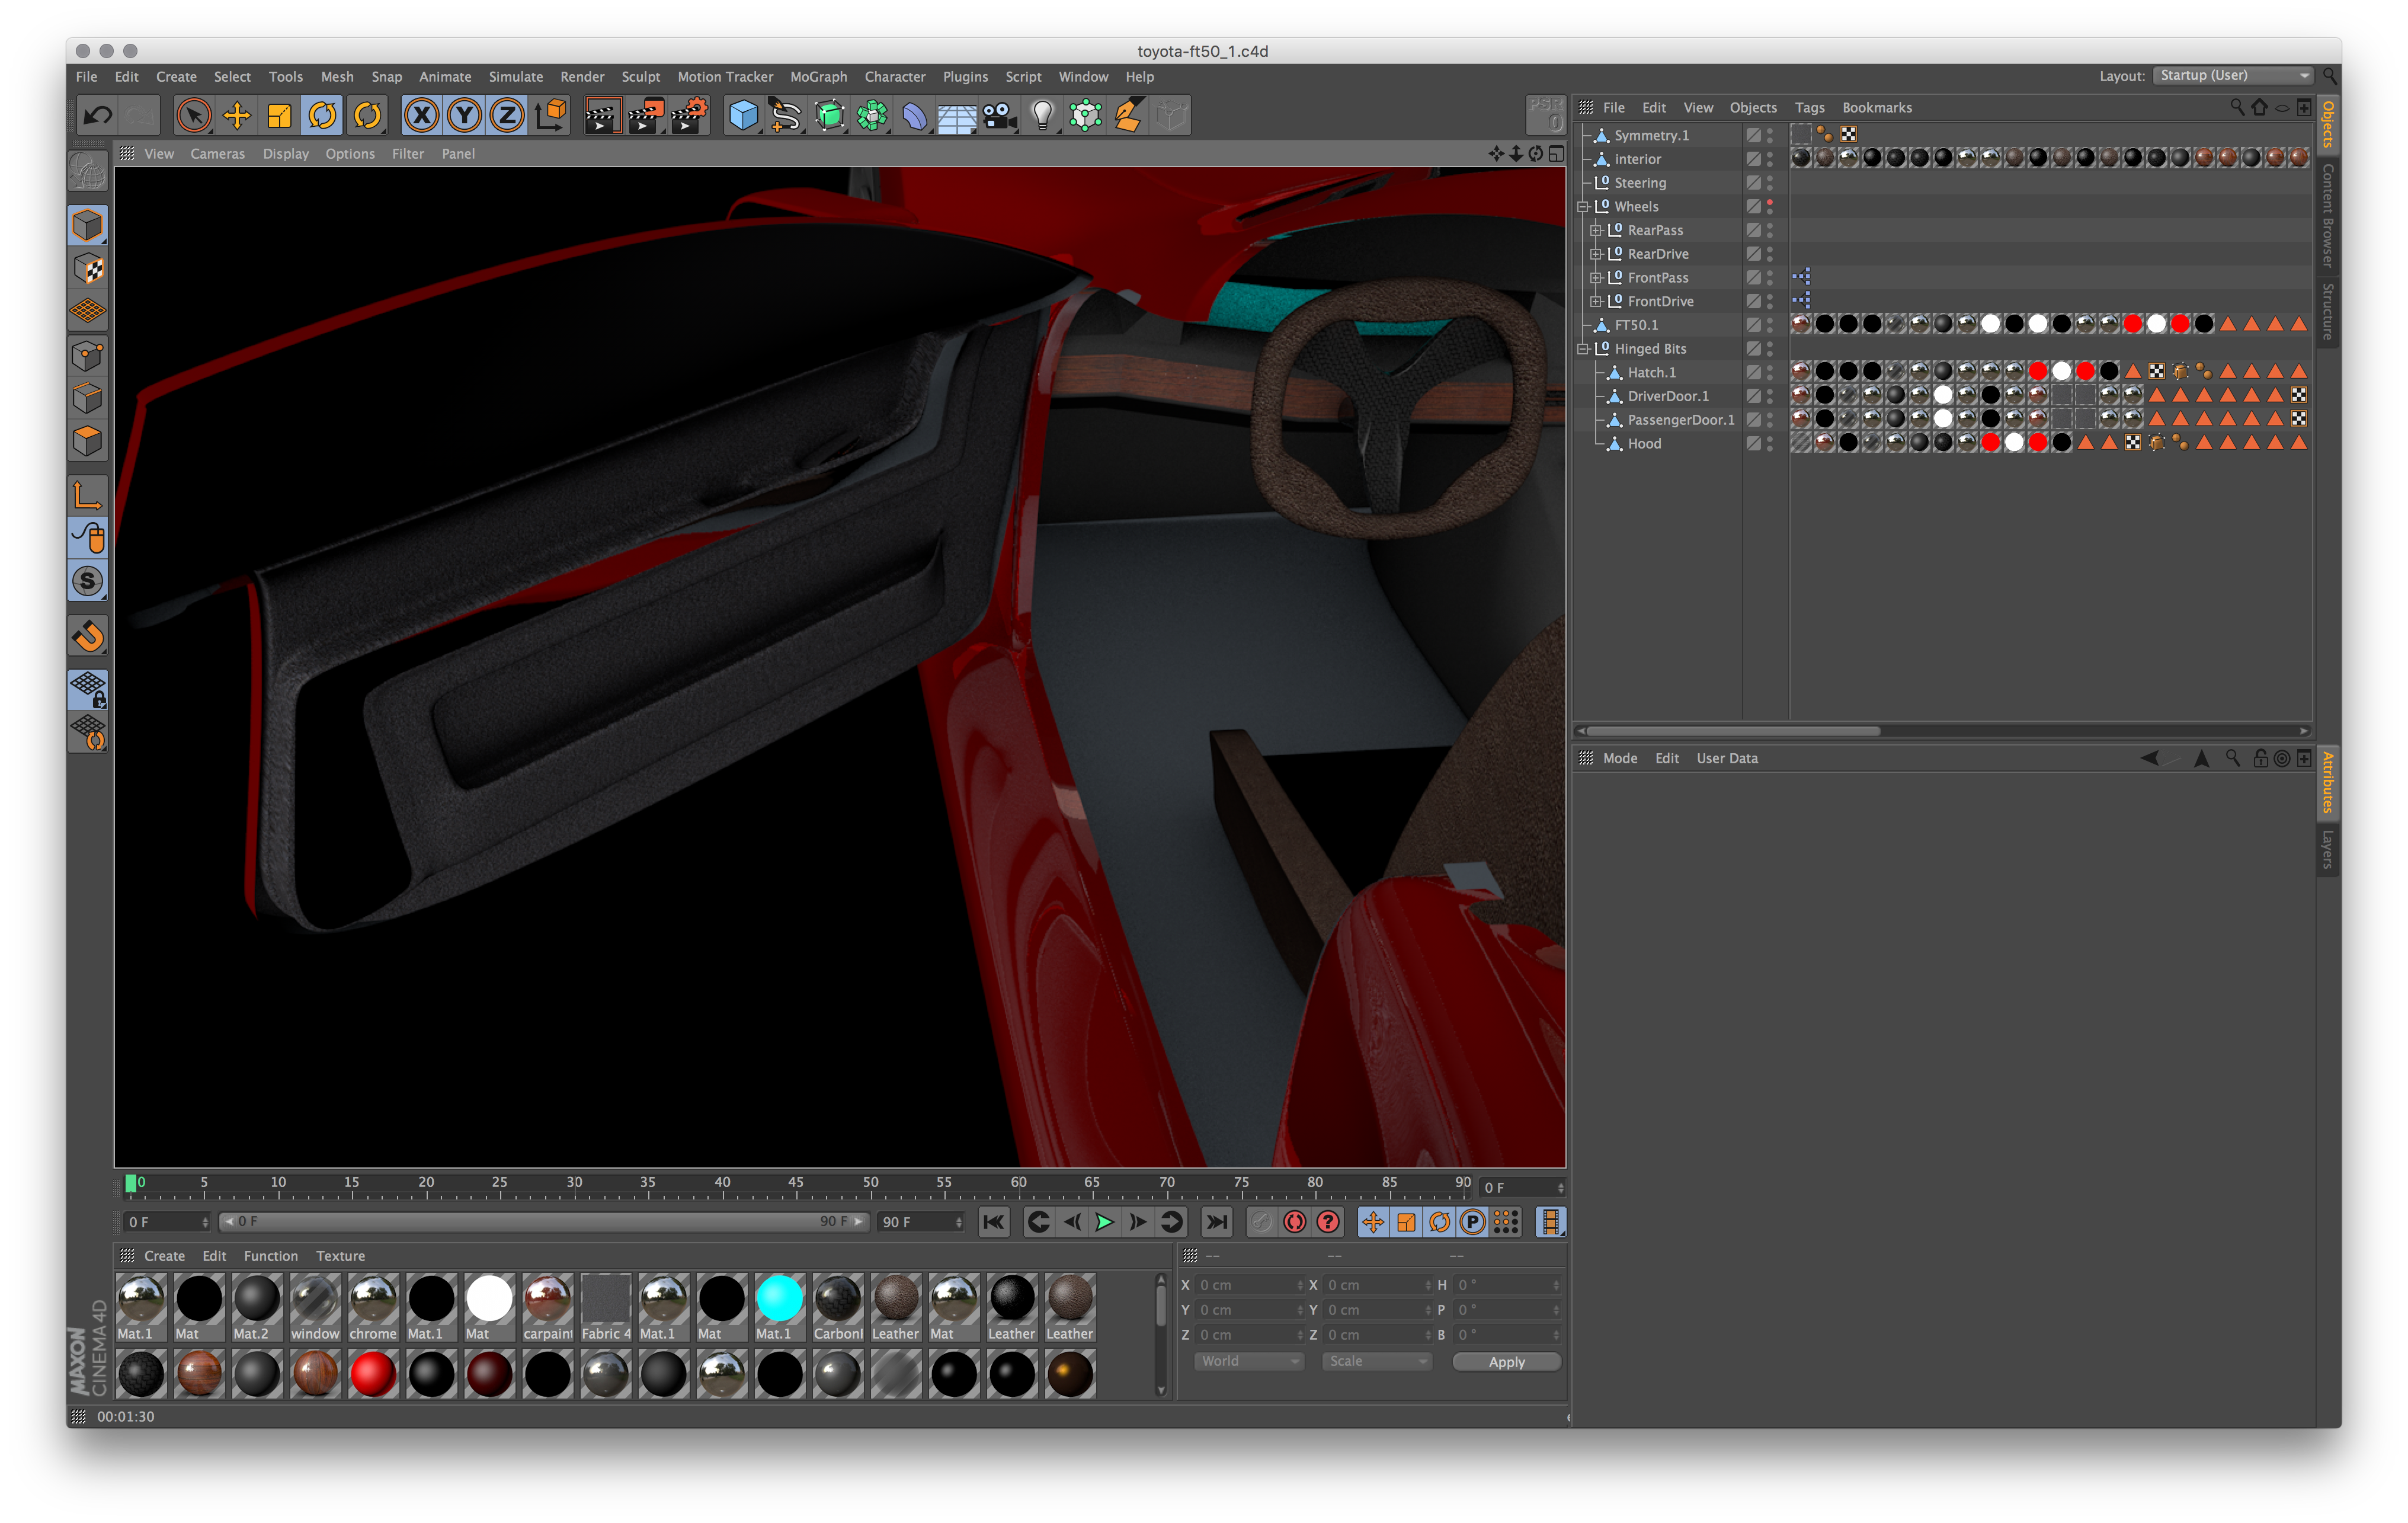The width and height of the screenshot is (2408, 1523).
Task: Enable Edges mode
Action: (88, 399)
